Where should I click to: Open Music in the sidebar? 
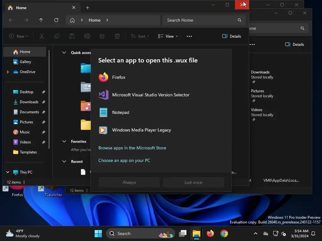[25, 132]
